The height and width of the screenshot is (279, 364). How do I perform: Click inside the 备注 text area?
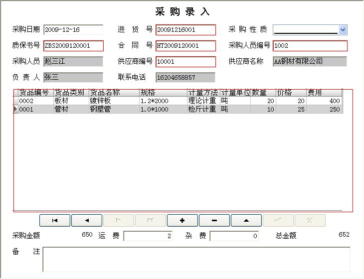coord(196,259)
